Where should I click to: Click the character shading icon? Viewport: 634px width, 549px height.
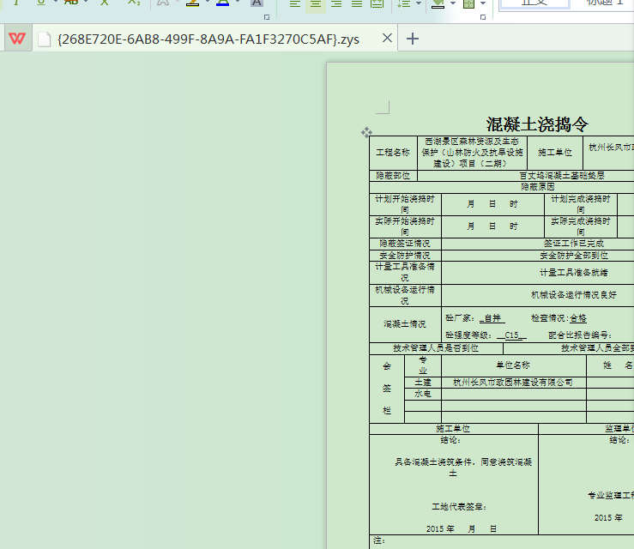pyautogui.click(x=257, y=3)
